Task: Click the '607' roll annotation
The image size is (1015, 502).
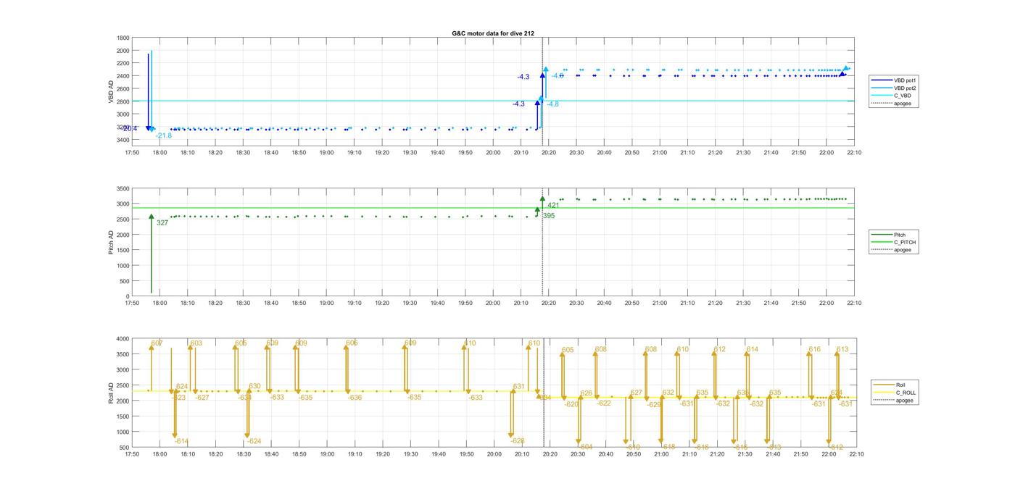Action: 157,343
